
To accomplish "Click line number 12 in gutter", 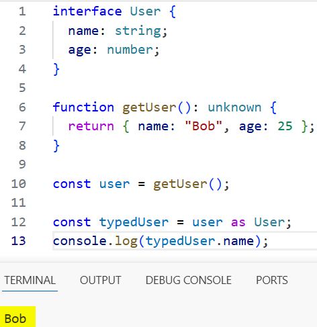I will click(x=19, y=222).
